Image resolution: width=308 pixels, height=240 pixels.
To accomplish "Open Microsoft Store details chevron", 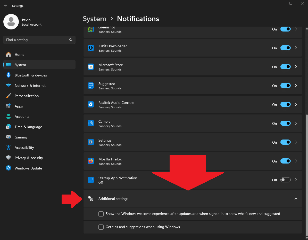I will coord(296,67).
